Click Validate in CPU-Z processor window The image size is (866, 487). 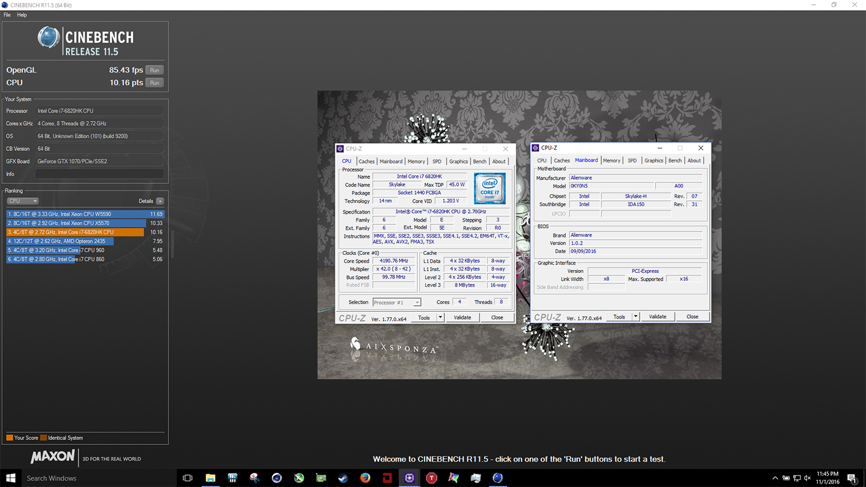pos(462,317)
